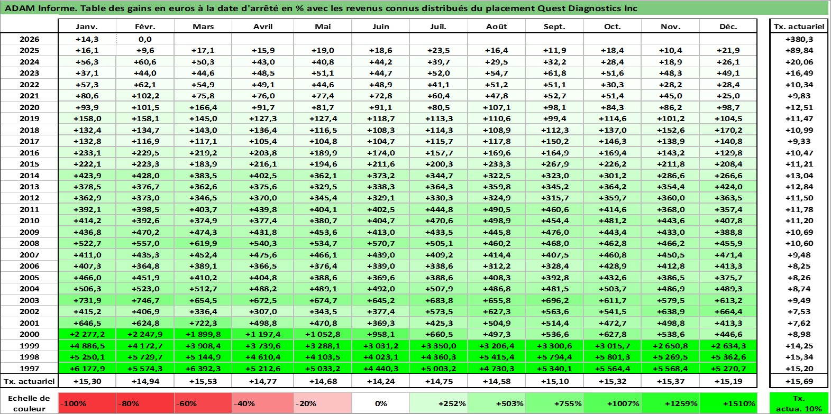The height and width of the screenshot is (414, 831).
Task: Click the 'Avril' column header
Action: [263, 26]
